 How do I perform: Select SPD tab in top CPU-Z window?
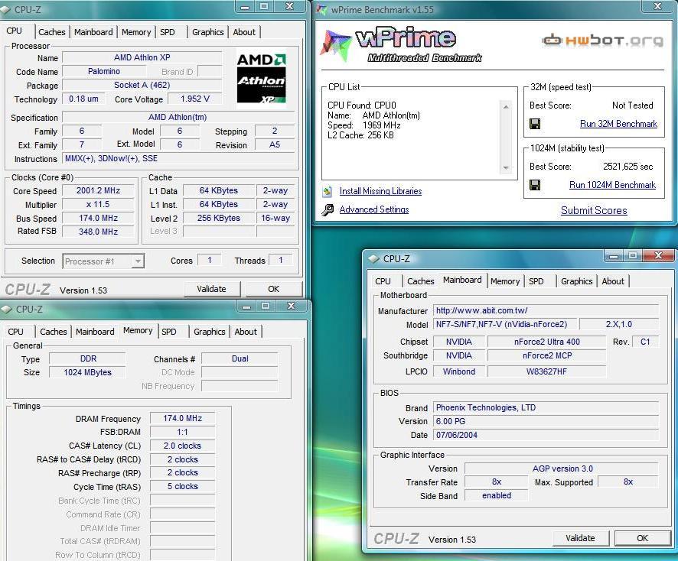click(168, 32)
